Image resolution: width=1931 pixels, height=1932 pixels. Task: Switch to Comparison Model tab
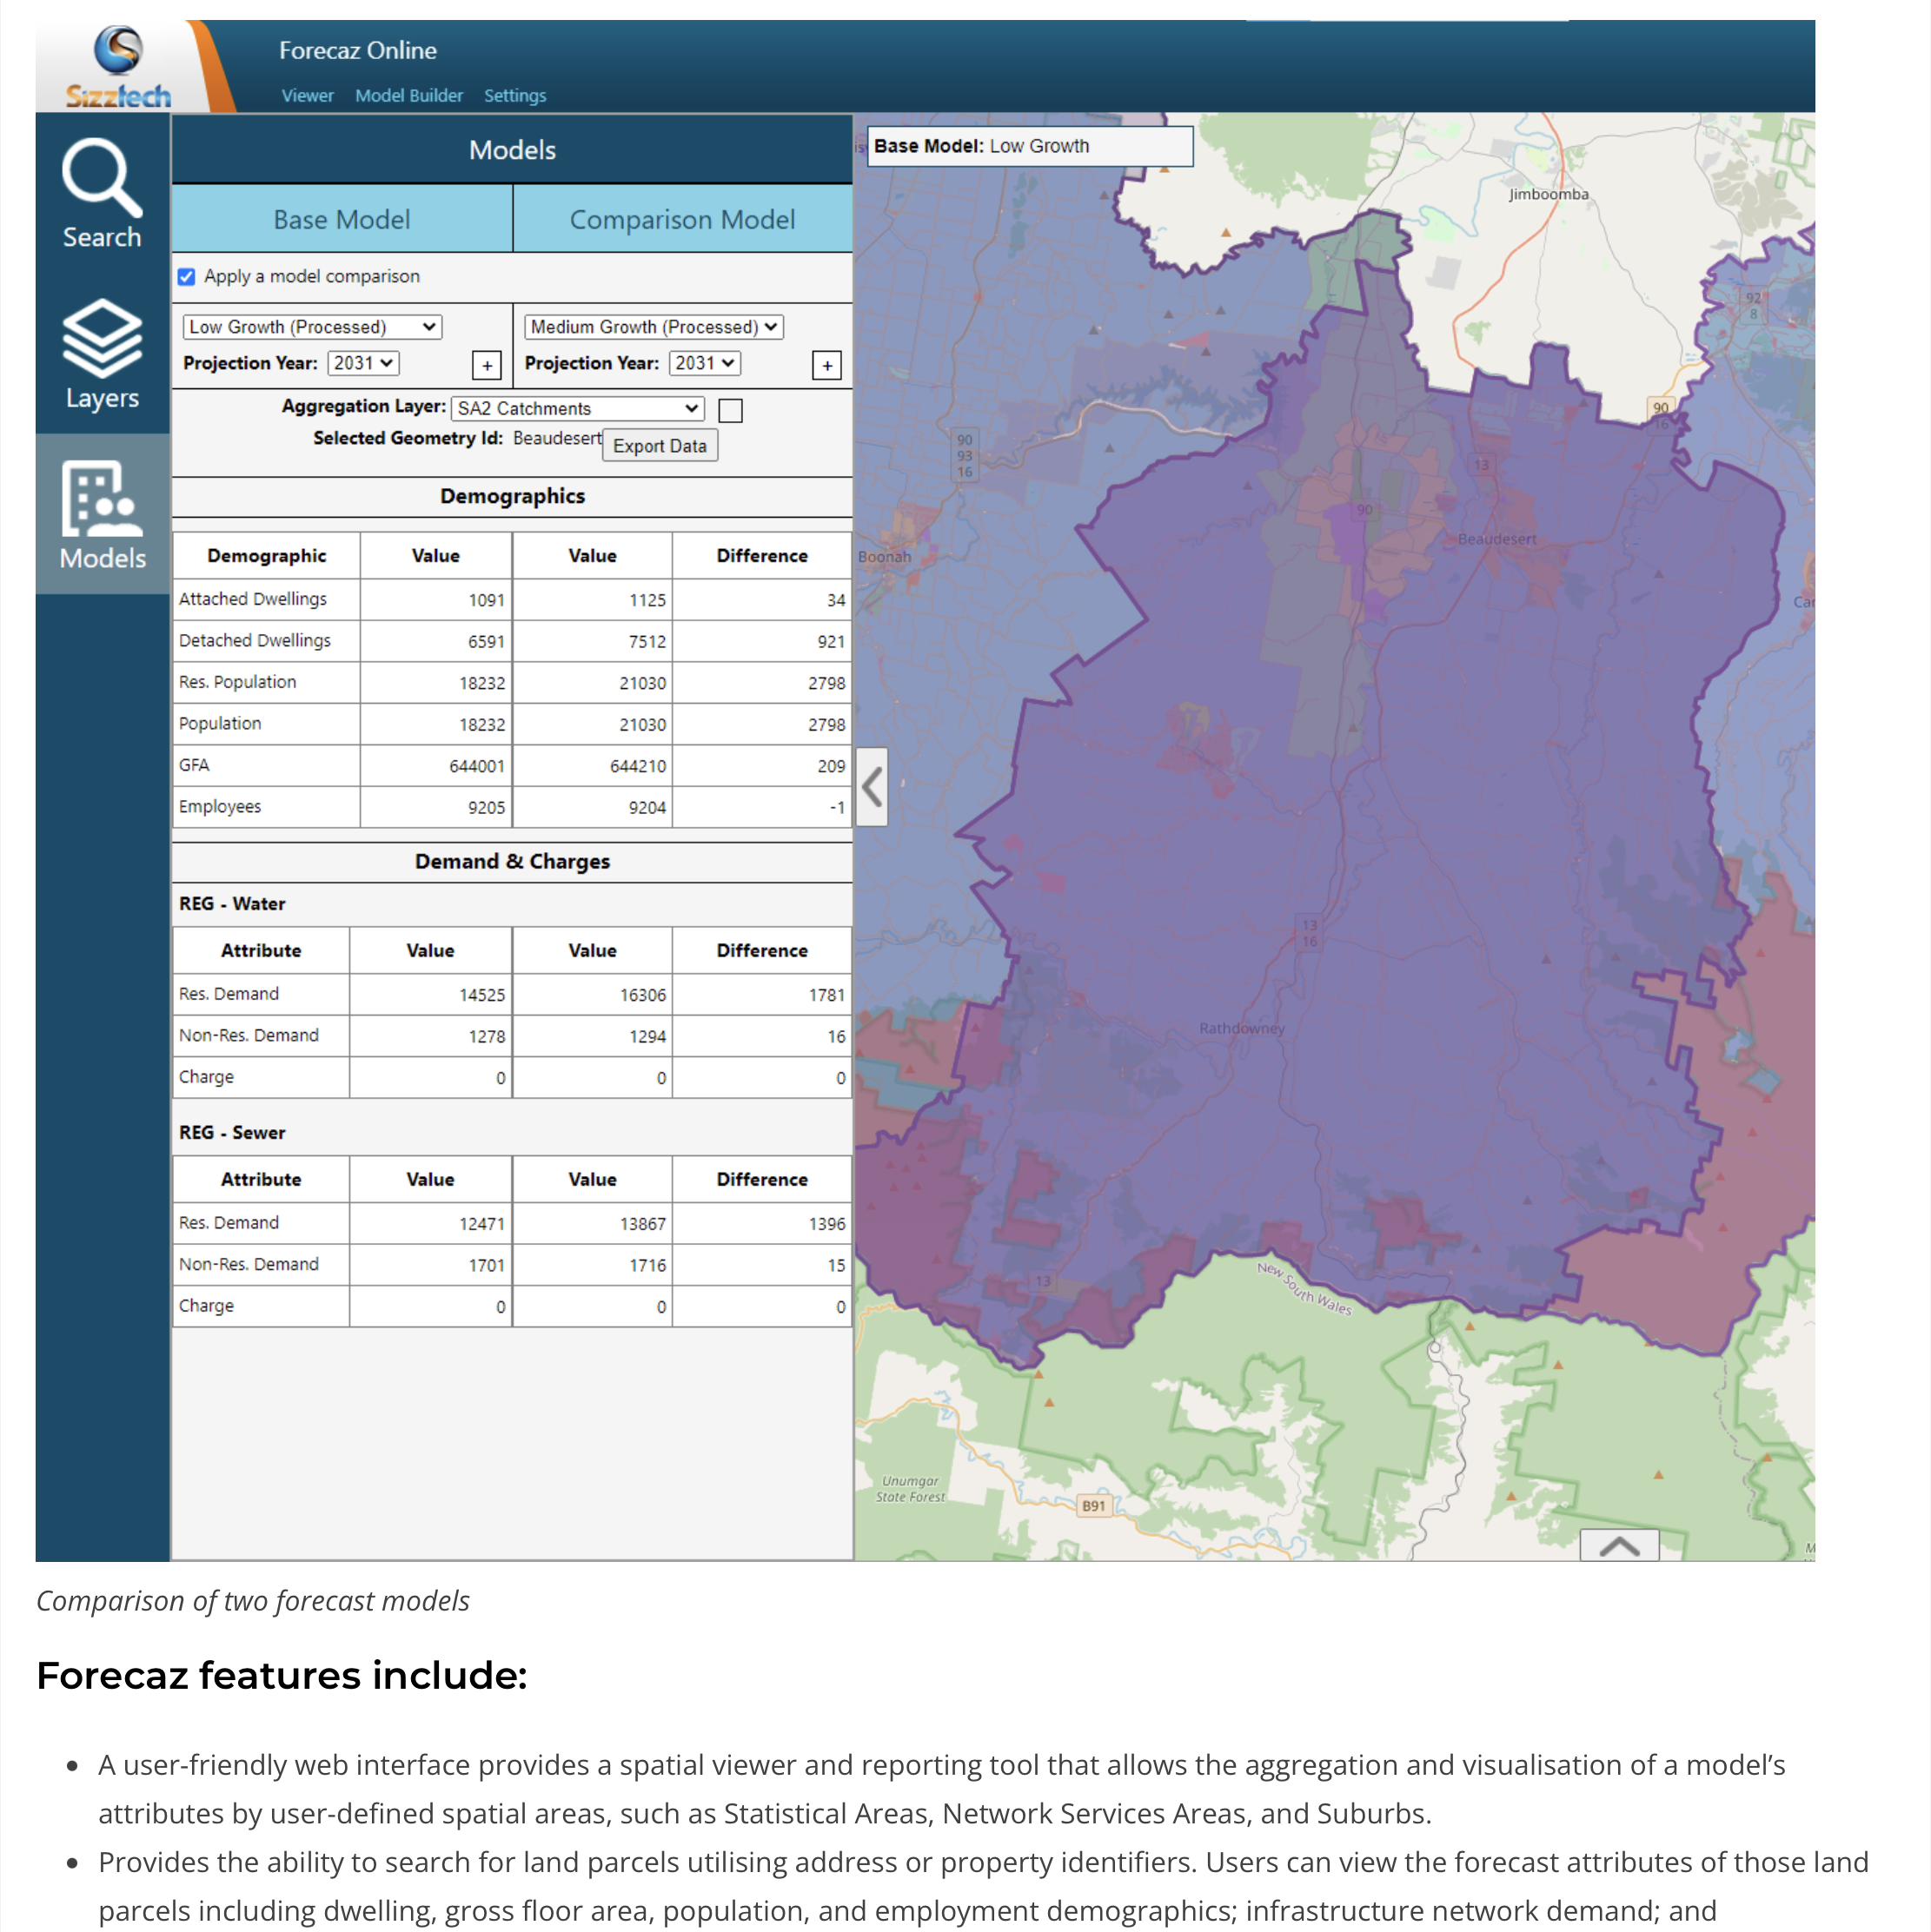pyautogui.click(x=681, y=219)
